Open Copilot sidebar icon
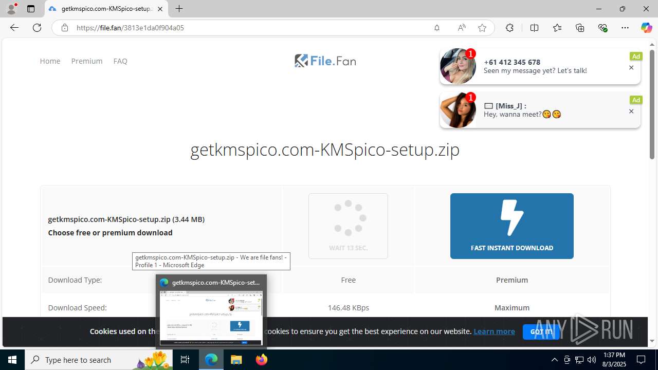This screenshot has width=658, height=370. [646, 28]
